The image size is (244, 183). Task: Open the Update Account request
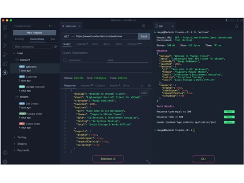(35, 89)
